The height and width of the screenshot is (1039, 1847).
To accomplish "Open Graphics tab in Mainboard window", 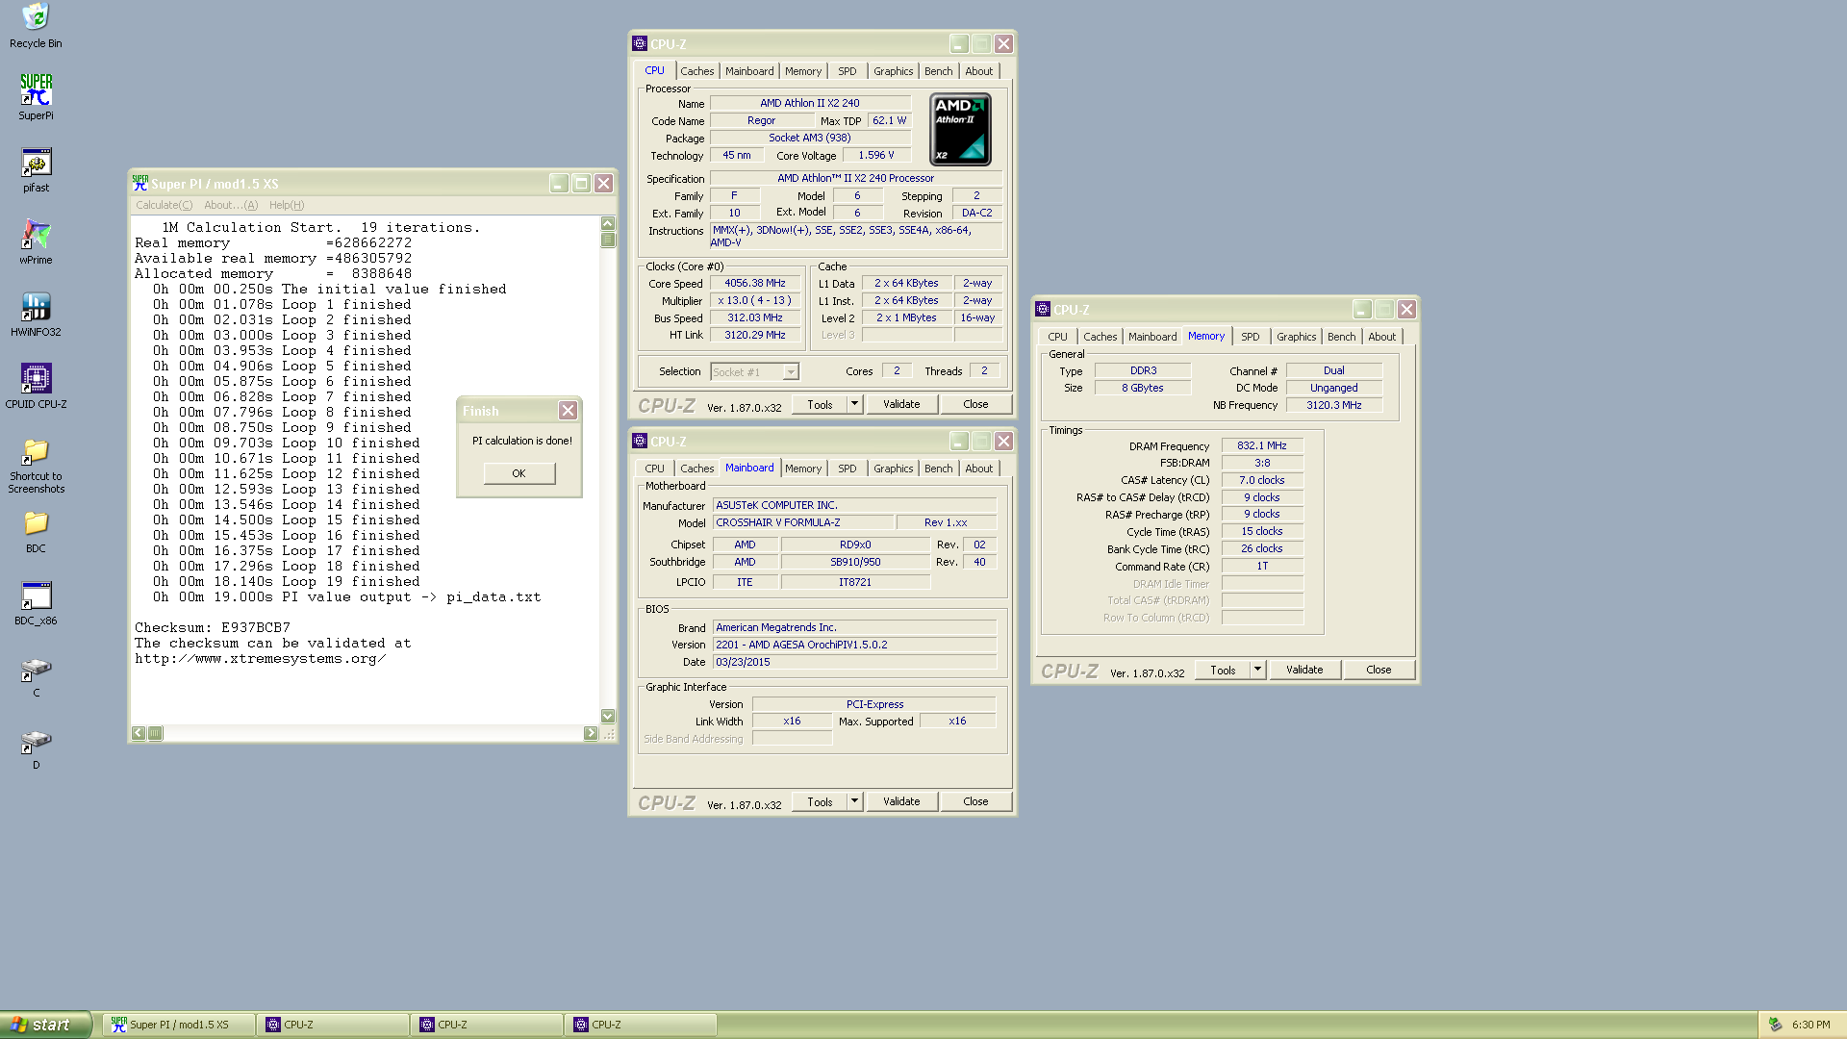I will coord(893,469).
